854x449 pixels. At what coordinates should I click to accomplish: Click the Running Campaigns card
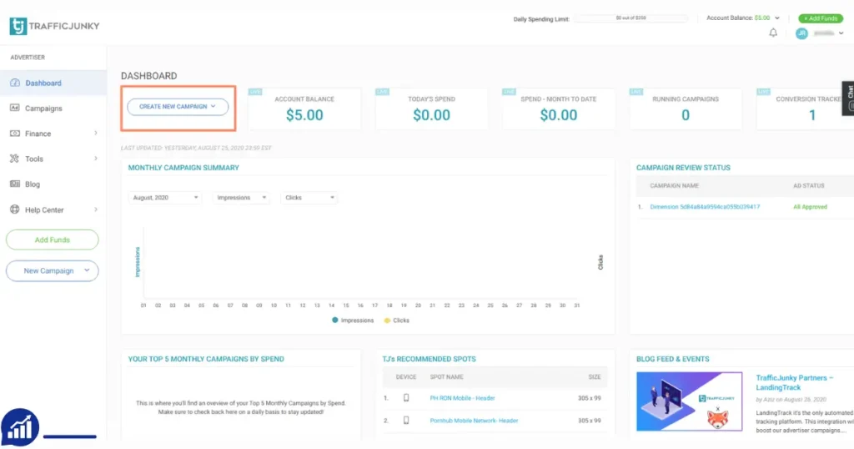pyautogui.click(x=686, y=108)
